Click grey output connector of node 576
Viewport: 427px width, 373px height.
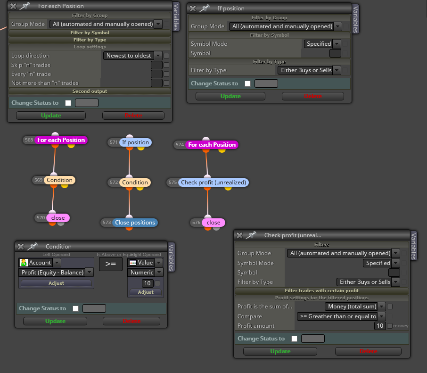pyautogui.click(x=216, y=228)
